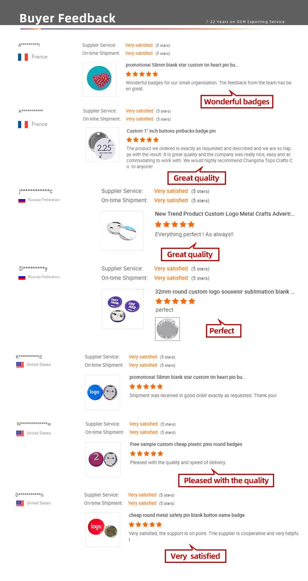Click the "Wonderful badges" red callout label
Screen dimensions: 308x581
(237, 102)
